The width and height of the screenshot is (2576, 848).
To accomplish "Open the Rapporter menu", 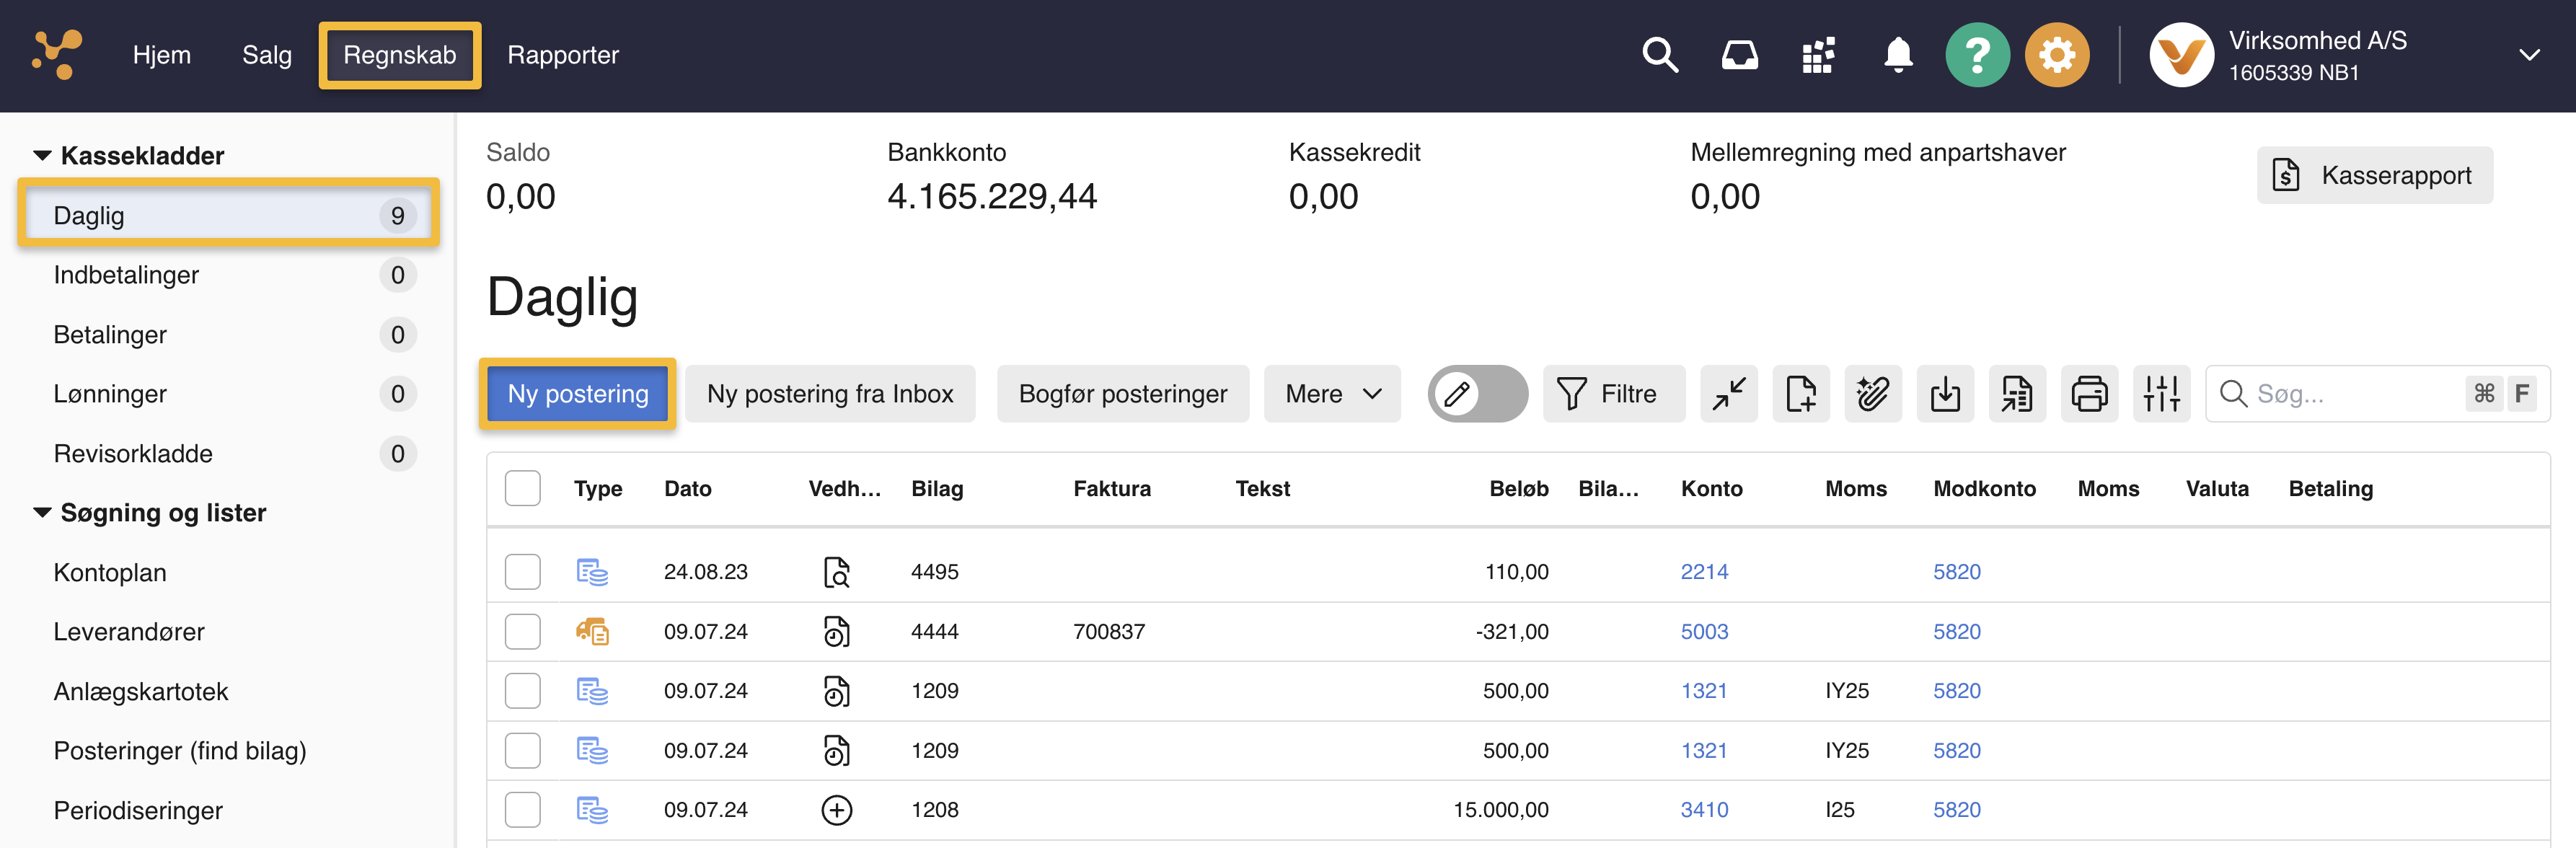I will tap(562, 55).
